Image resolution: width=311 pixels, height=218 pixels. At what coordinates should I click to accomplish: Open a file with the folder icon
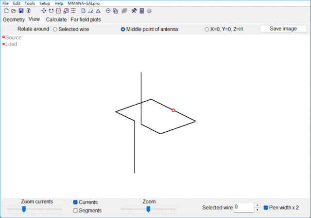[14, 11]
